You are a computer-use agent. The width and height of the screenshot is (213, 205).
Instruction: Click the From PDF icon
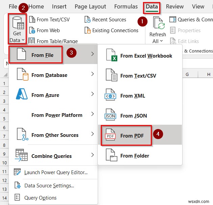click(x=110, y=135)
